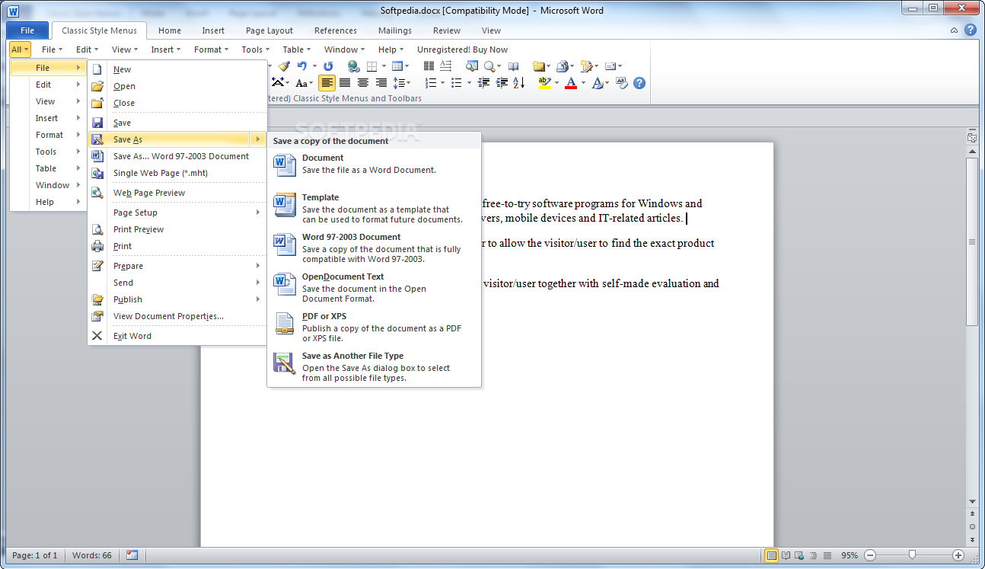The image size is (985, 569).
Task: Click the Decrease Indent icon
Action: 483,83
